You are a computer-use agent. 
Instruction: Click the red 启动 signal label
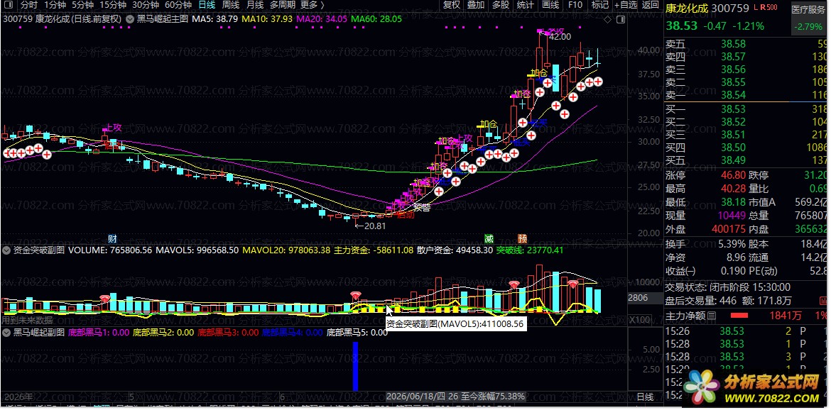(406, 215)
